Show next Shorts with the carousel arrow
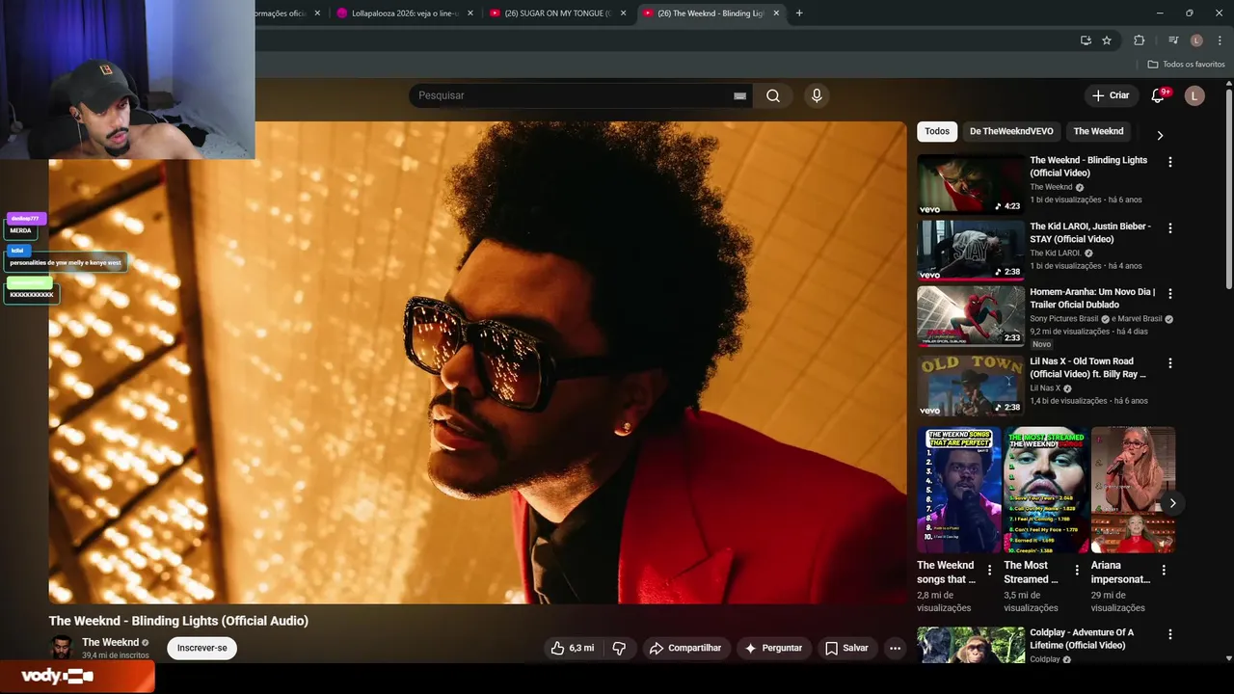The height and width of the screenshot is (694, 1234). [x=1172, y=503]
